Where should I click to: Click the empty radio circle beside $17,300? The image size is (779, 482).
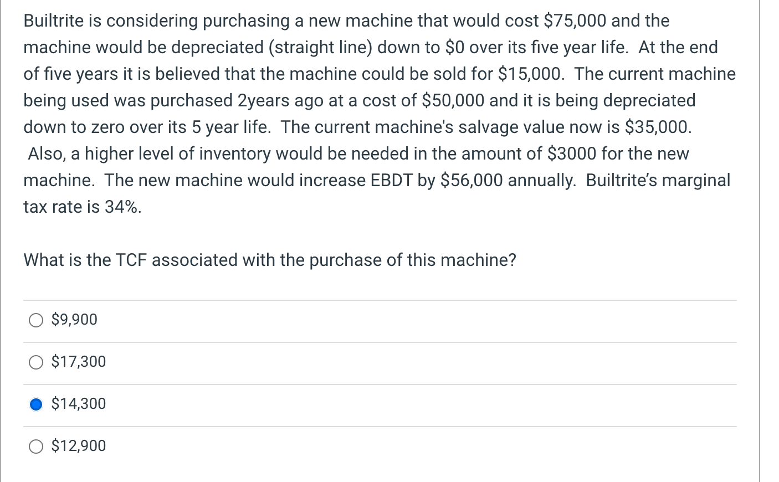coord(36,362)
